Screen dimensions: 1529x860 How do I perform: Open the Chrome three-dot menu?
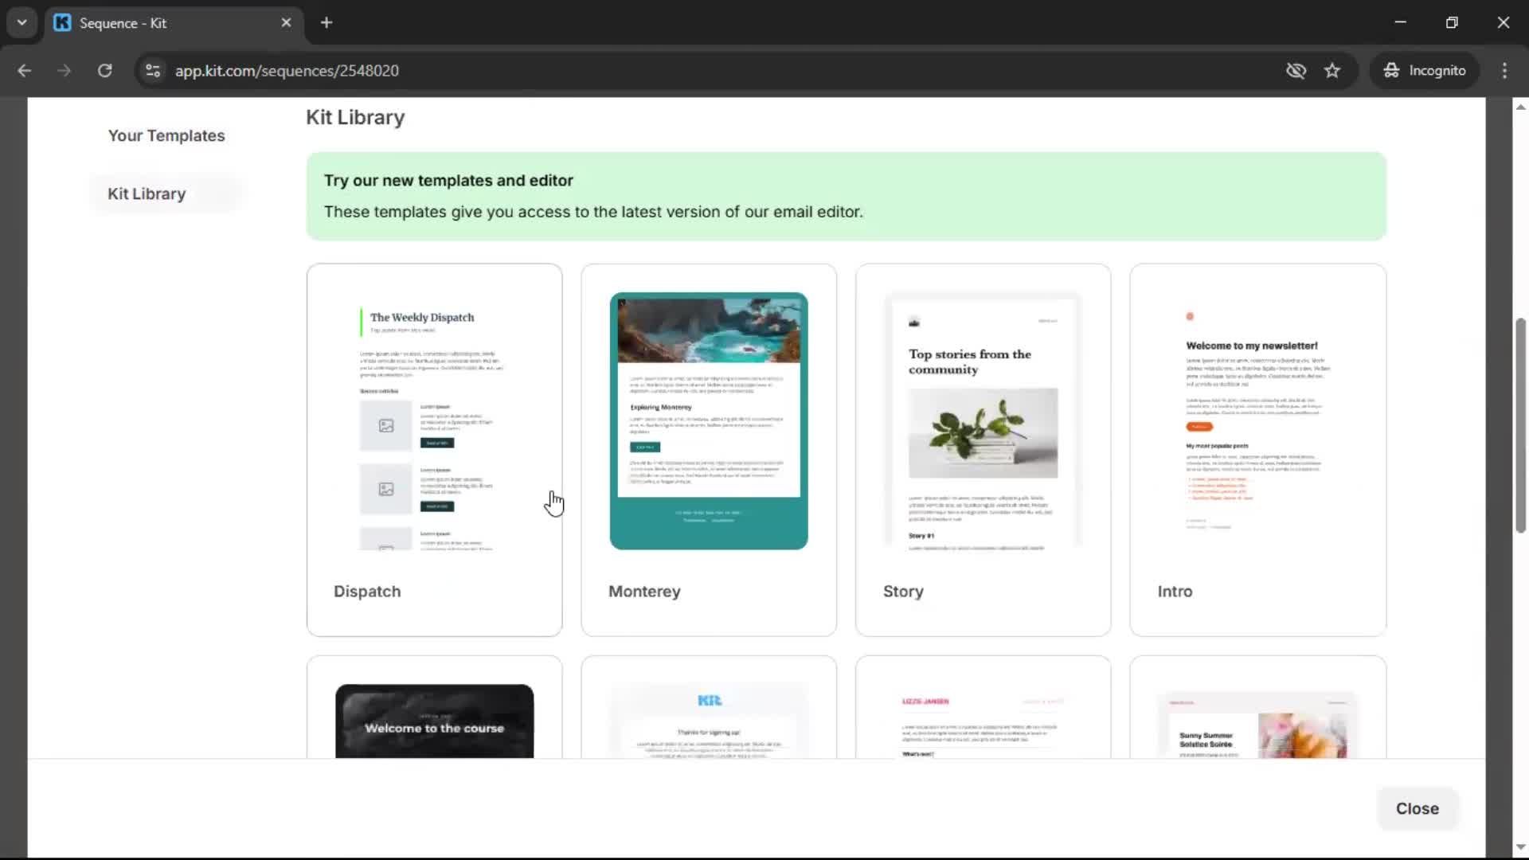coord(1504,70)
